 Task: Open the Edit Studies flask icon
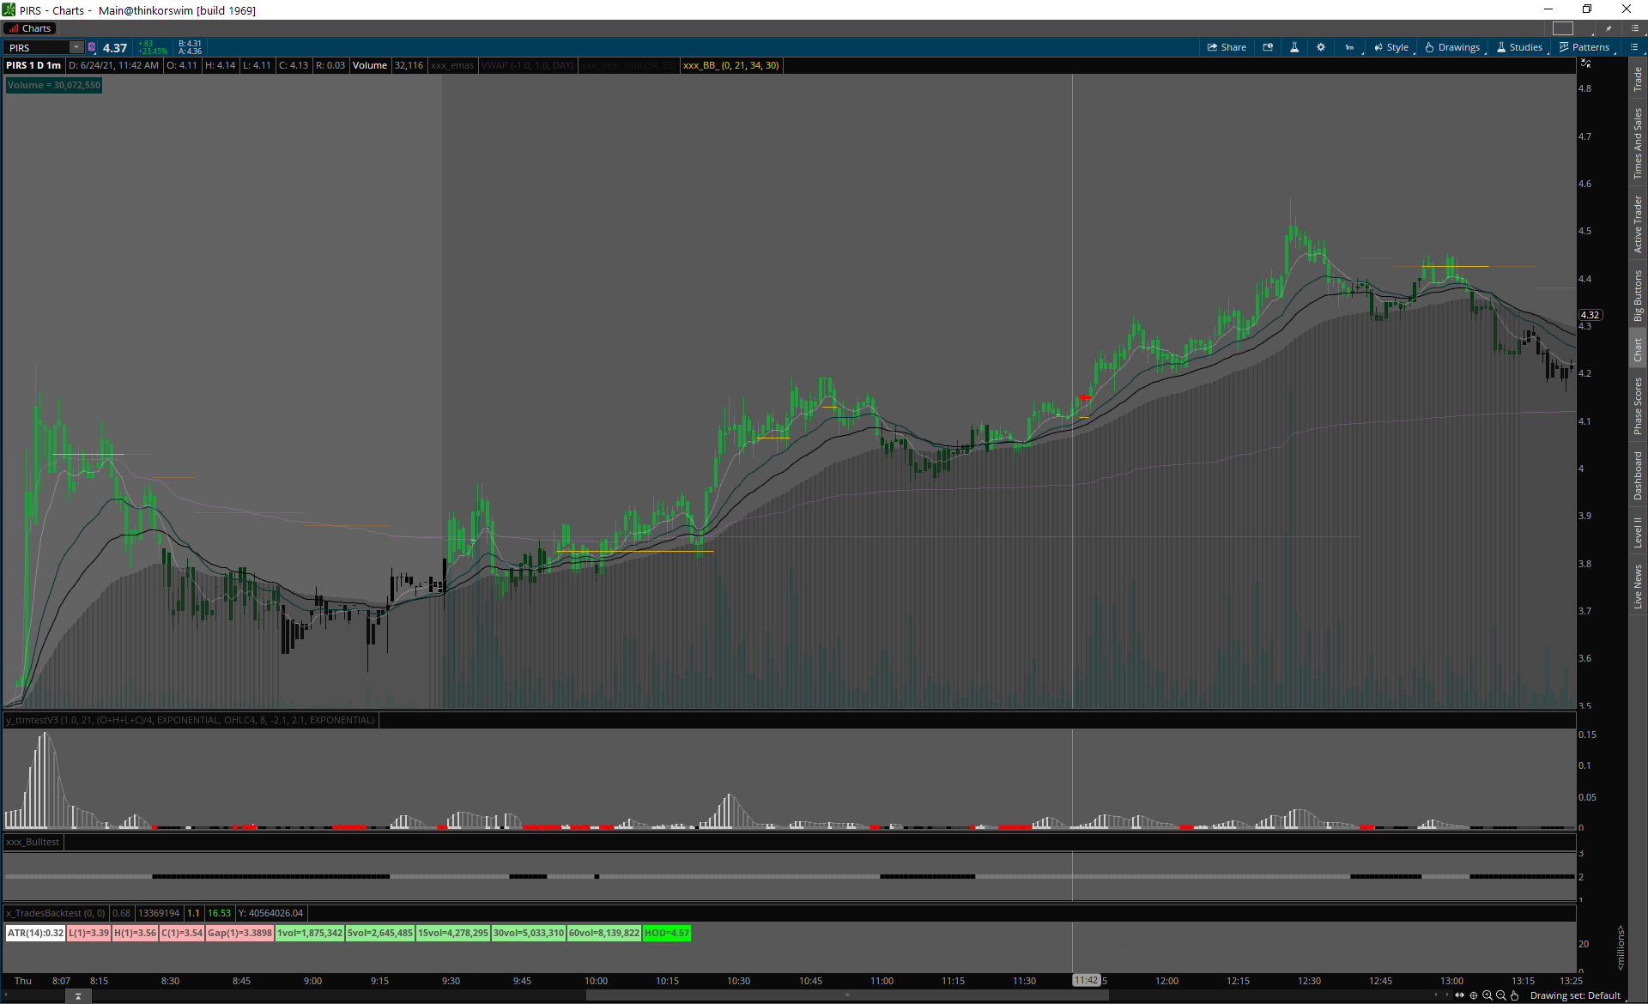click(x=1294, y=47)
